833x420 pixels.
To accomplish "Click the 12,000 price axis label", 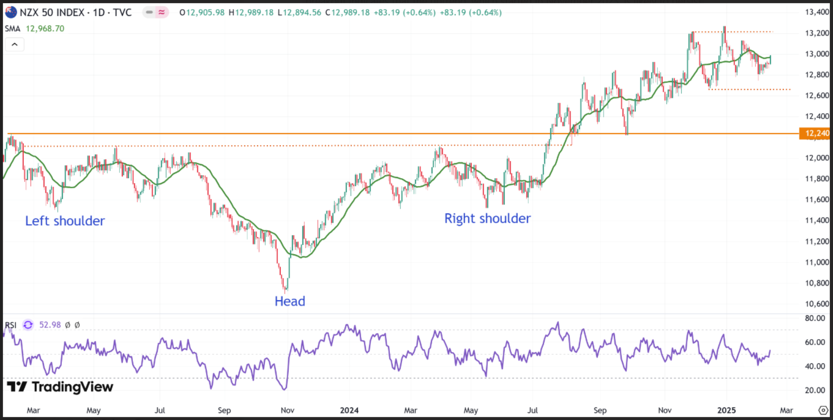I will point(816,158).
